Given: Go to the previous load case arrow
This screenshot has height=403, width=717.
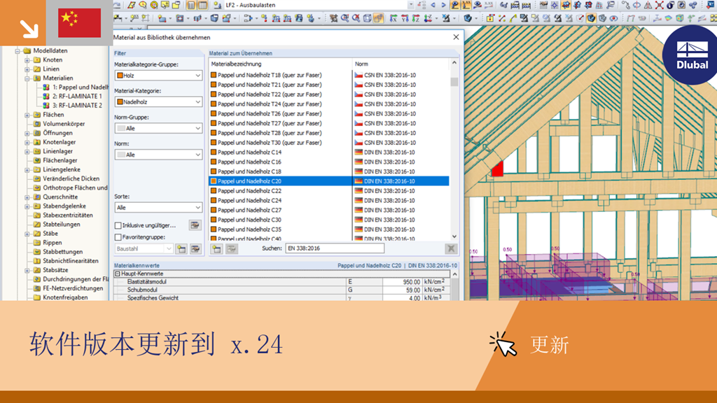Looking at the screenshot, I should tap(433, 5).
